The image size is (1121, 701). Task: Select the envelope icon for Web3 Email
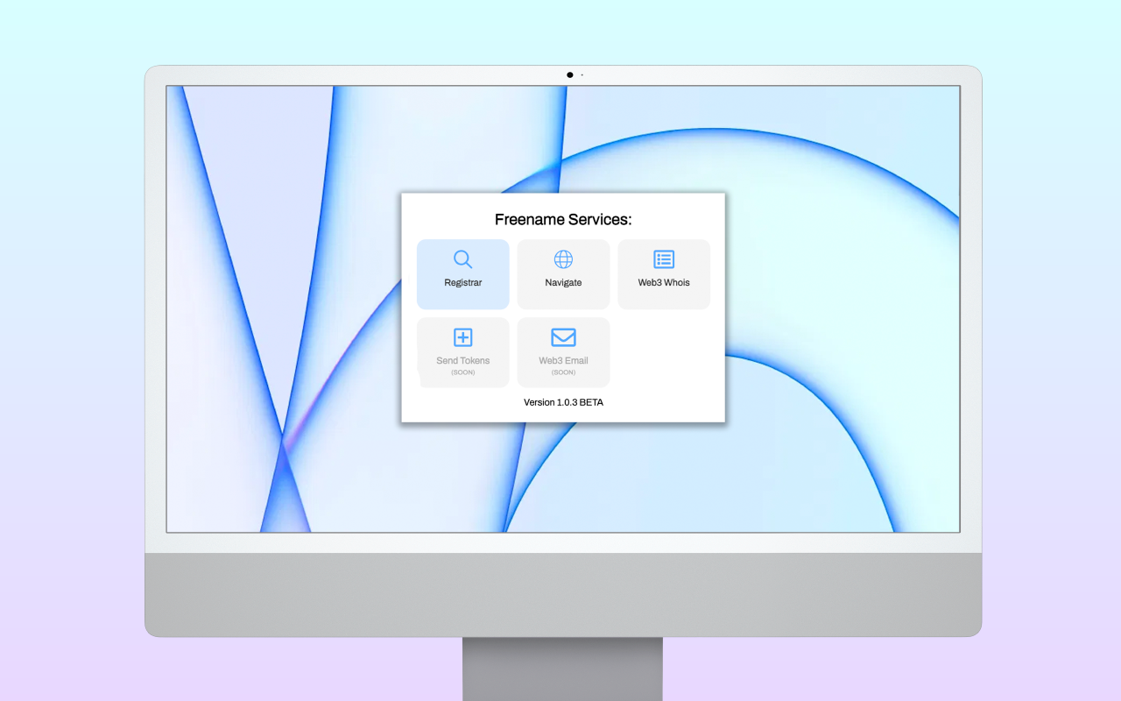tap(563, 337)
